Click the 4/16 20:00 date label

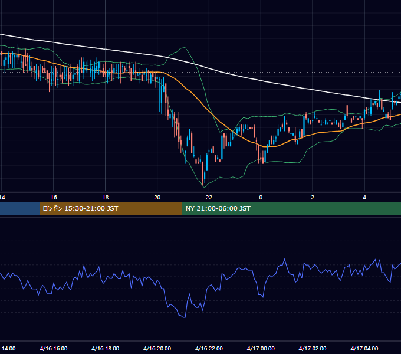pyautogui.click(x=157, y=348)
